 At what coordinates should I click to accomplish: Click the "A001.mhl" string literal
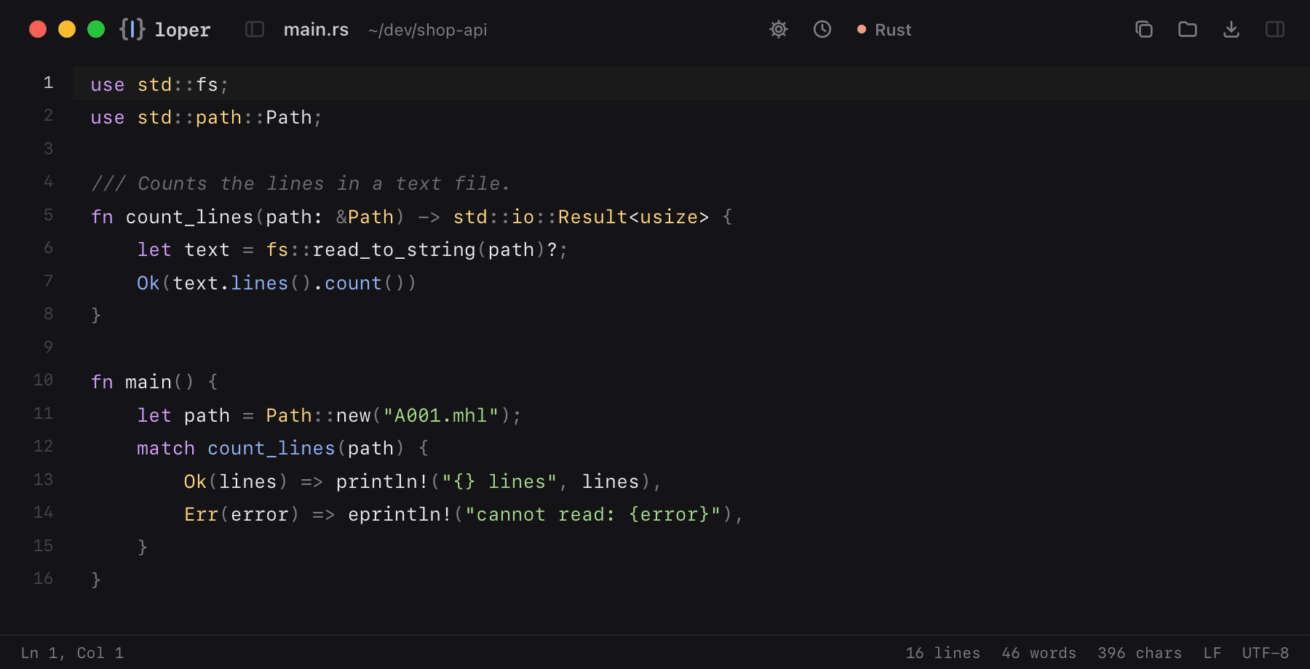441,415
